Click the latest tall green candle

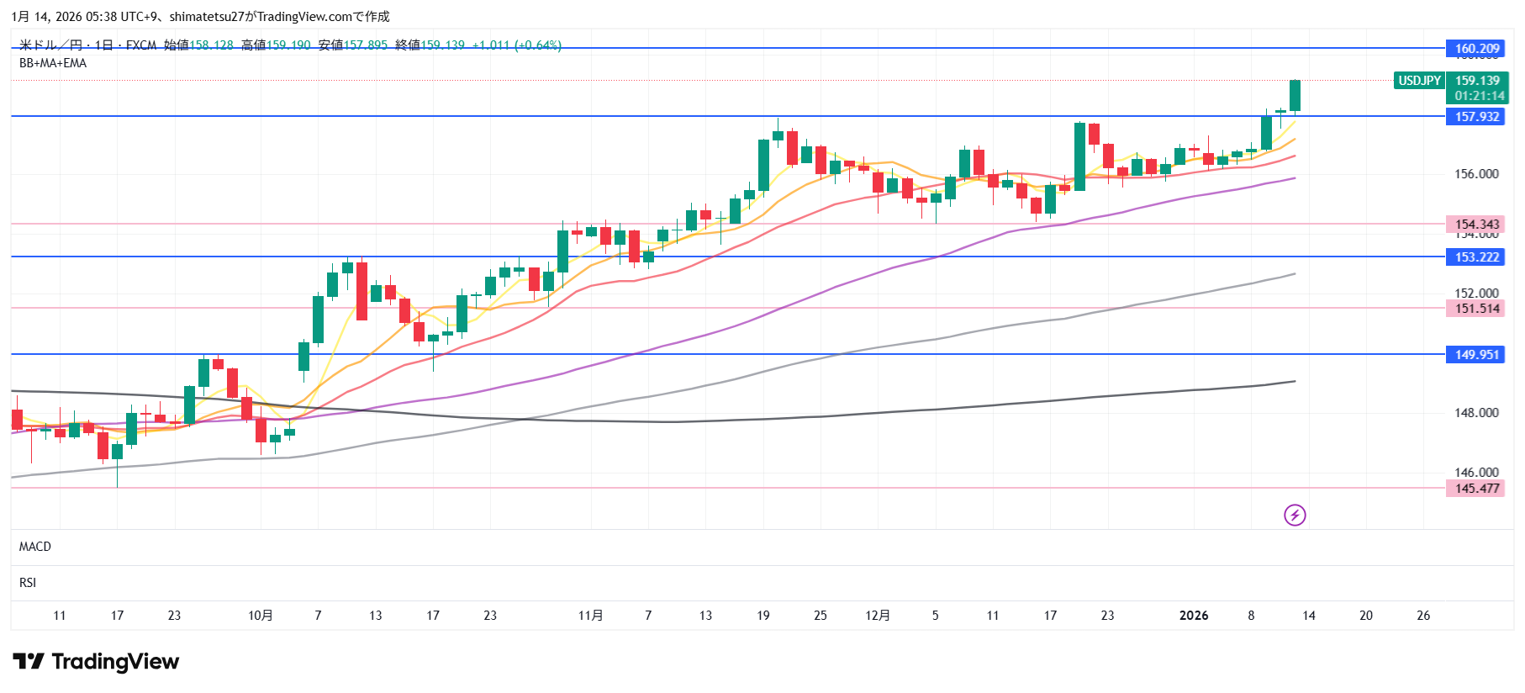coord(1295,95)
